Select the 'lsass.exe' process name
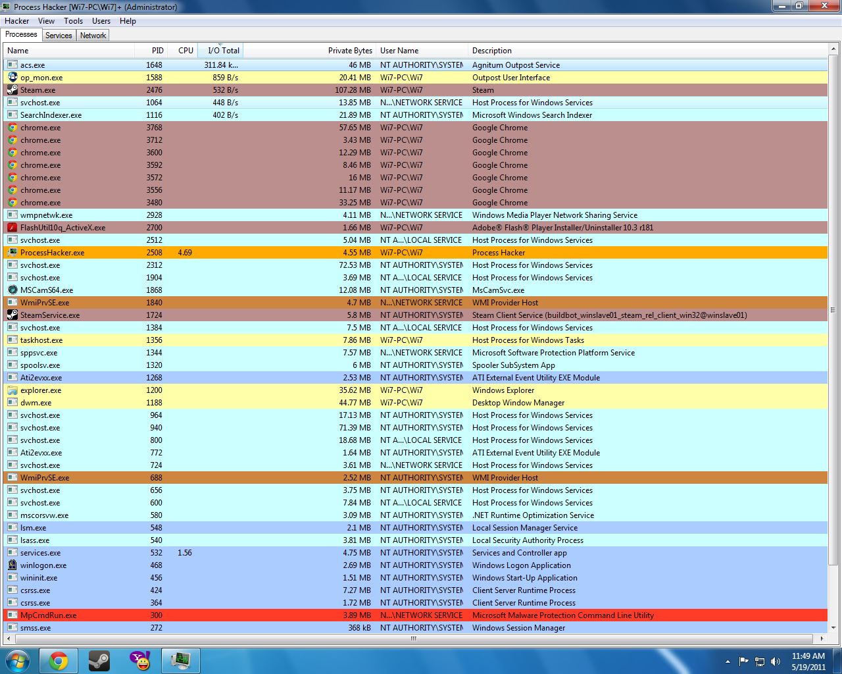This screenshot has height=674, width=842. click(35, 540)
